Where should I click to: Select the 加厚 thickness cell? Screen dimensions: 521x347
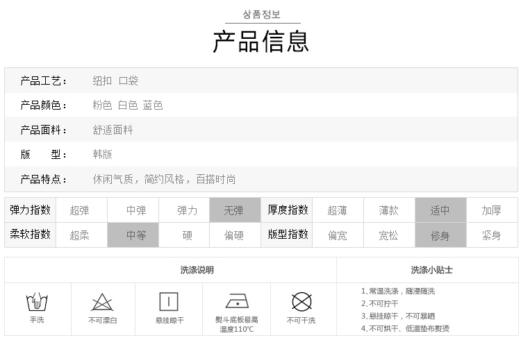(492, 210)
